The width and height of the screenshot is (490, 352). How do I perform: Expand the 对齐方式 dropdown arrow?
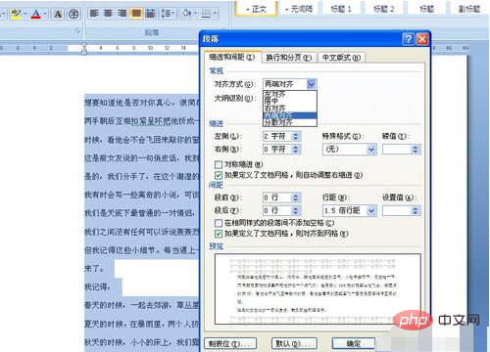point(312,84)
